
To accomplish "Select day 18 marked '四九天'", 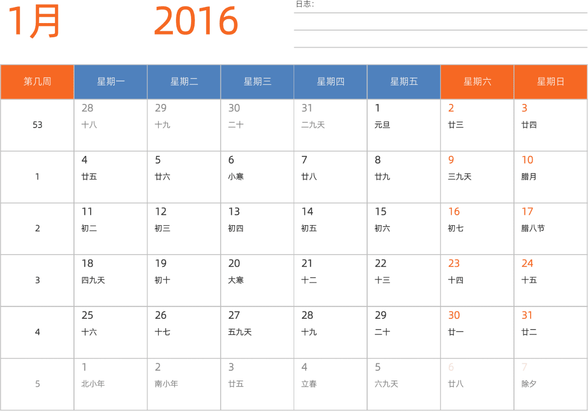I will tap(111, 281).
